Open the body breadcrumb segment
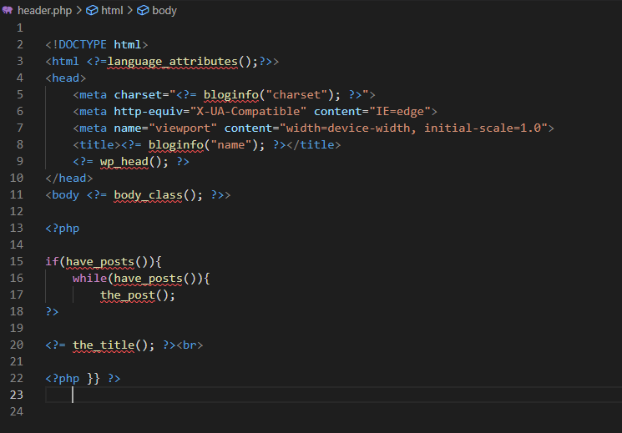The image size is (622, 433). pyautogui.click(x=164, y=10)
